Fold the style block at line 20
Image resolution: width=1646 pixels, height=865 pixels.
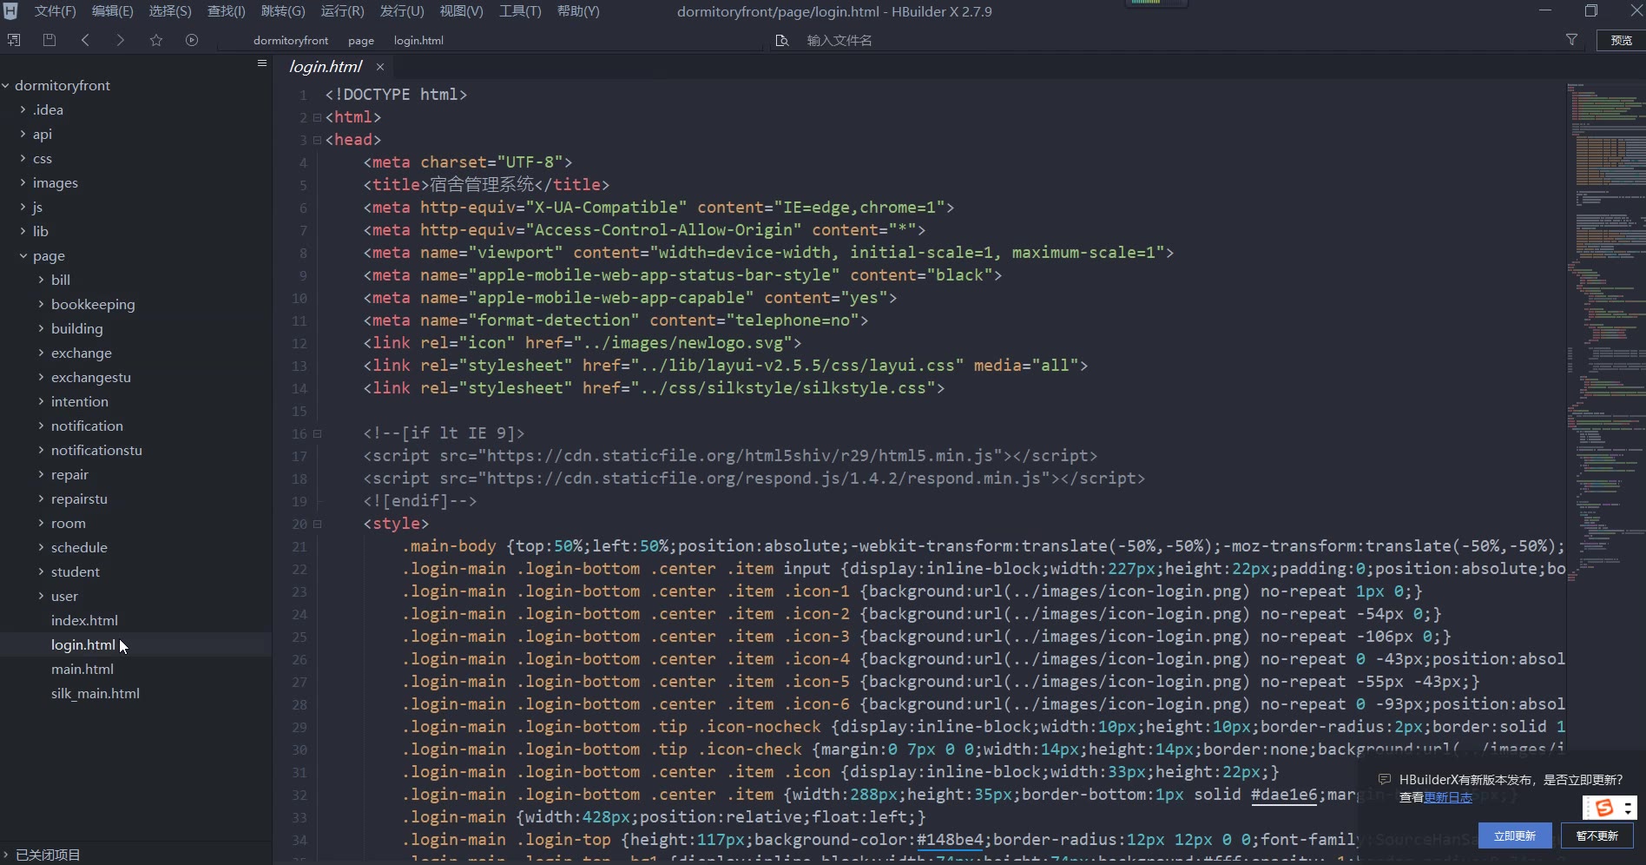pos(317,524)
